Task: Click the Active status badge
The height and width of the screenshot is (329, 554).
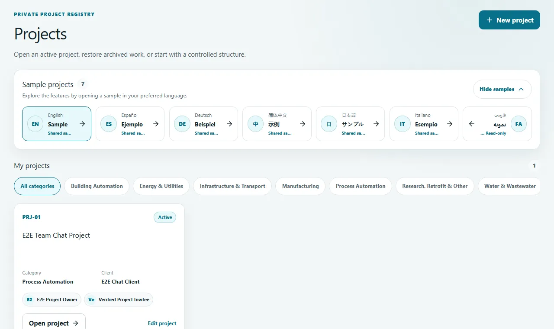Action: point(165,217)
